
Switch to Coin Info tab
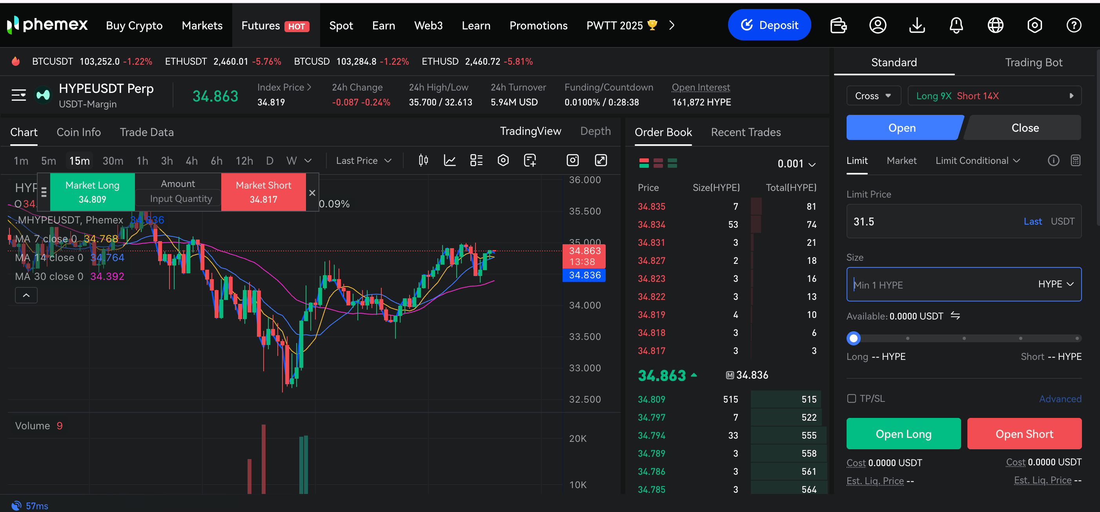[78, 132]
